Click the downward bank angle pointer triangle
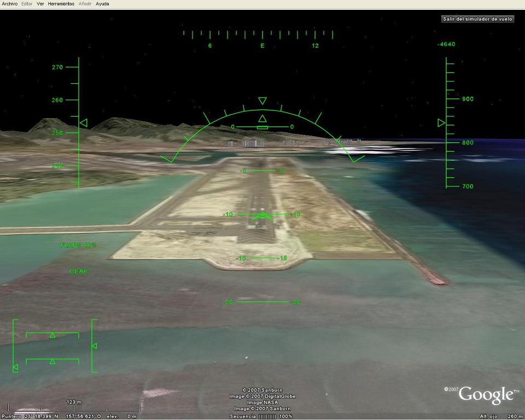Viewport: 525px width, 420px height. coord(262,101)
